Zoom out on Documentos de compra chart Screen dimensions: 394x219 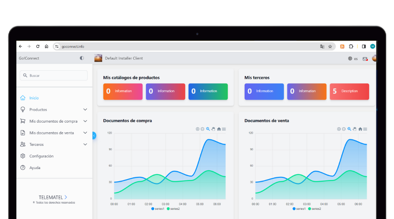pyautogui.click(x=203, y=129)
